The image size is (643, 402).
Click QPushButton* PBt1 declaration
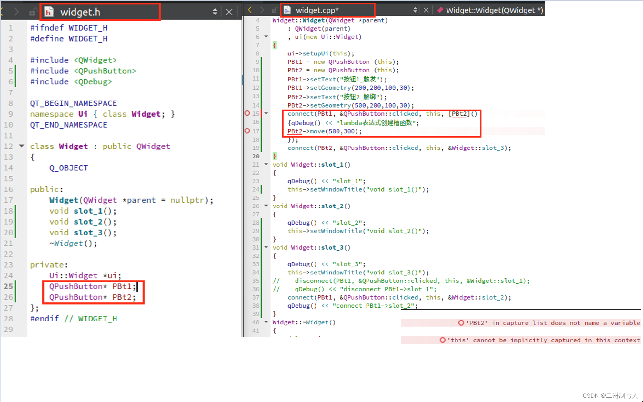93,286
